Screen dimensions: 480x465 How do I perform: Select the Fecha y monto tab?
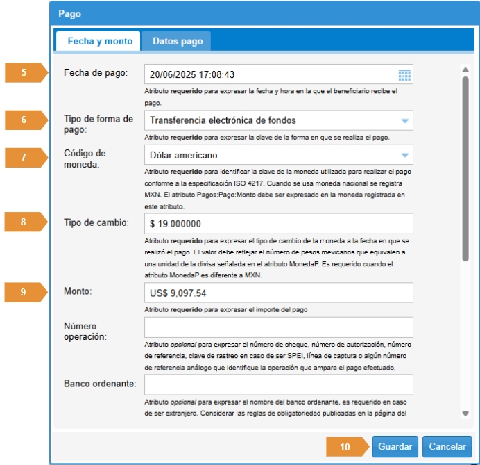(100, 41)
